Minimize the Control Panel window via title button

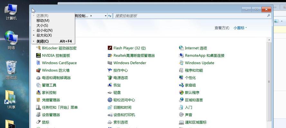click(x=247, y=9)
